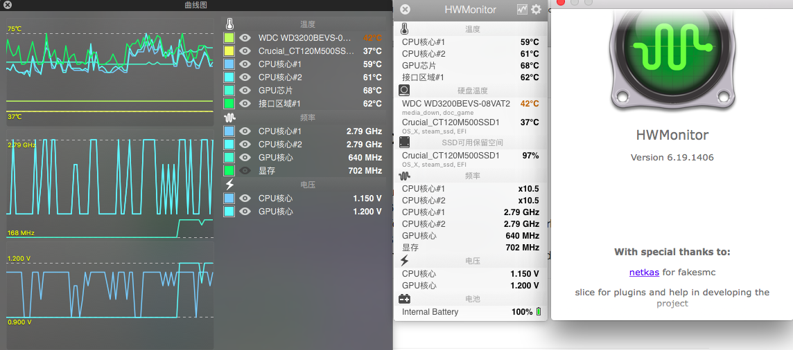This screenshot has height=350, width=793.
Task: Click the 168 MHz label on frequency graph
Action: pos(21,233)
